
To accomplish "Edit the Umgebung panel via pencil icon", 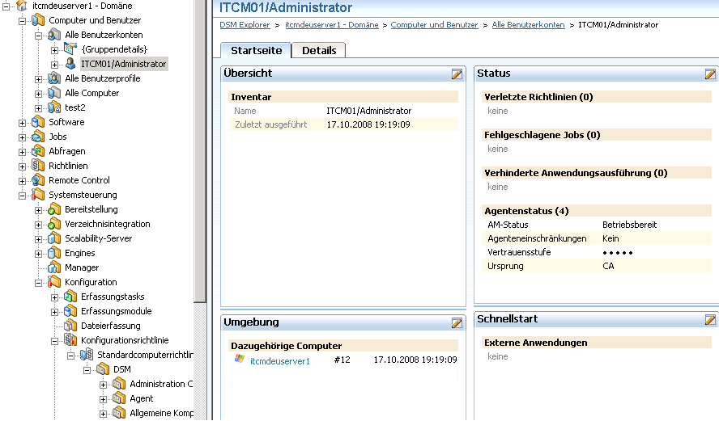I will 457,323.
